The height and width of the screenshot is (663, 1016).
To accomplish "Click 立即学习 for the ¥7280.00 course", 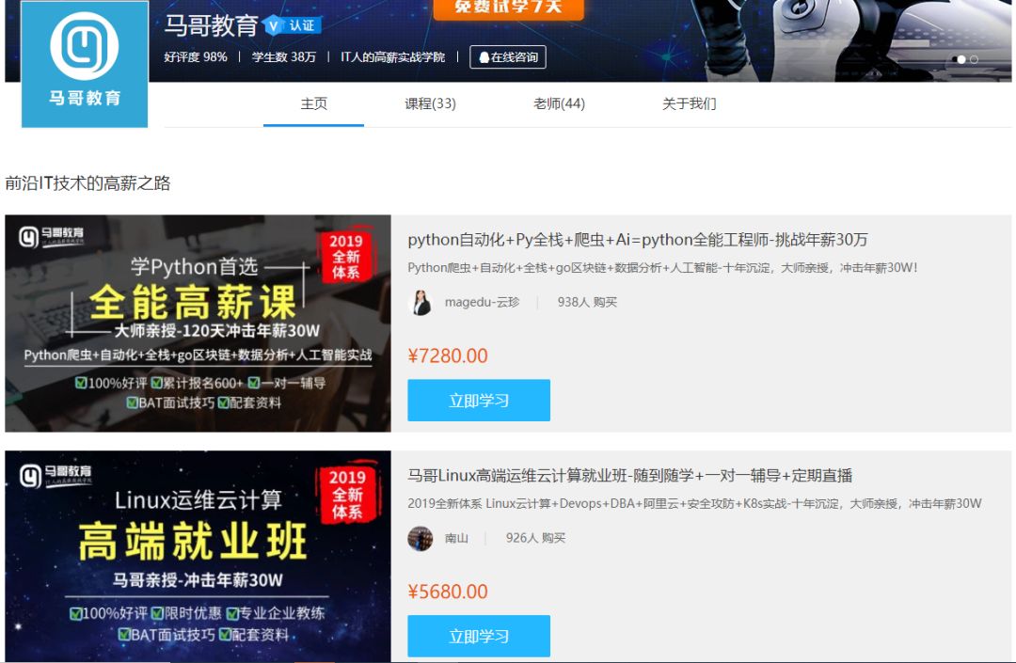I will click(x=479, y=400).
